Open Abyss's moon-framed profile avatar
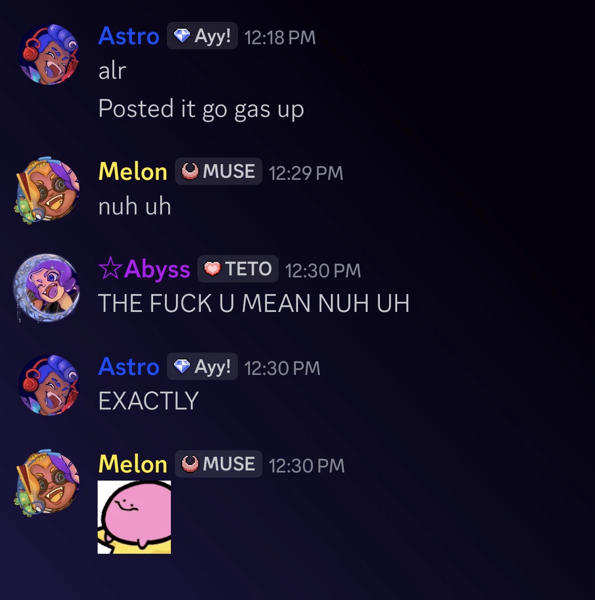 click(x=47, y=288)
